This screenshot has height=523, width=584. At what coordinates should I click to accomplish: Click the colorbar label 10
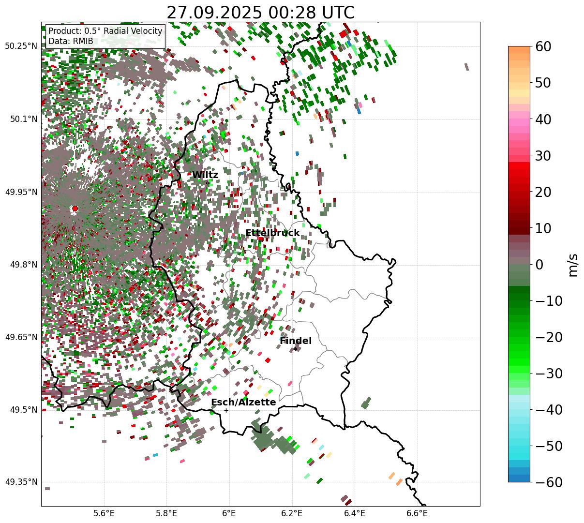(x=543, y=228)
